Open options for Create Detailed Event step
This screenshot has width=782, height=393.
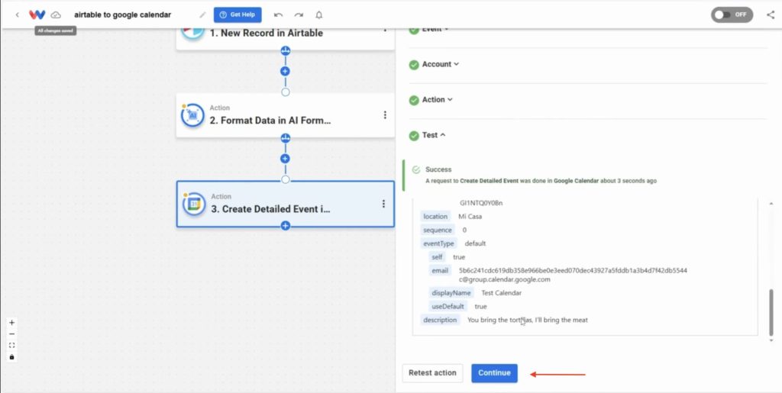point(383,204)
